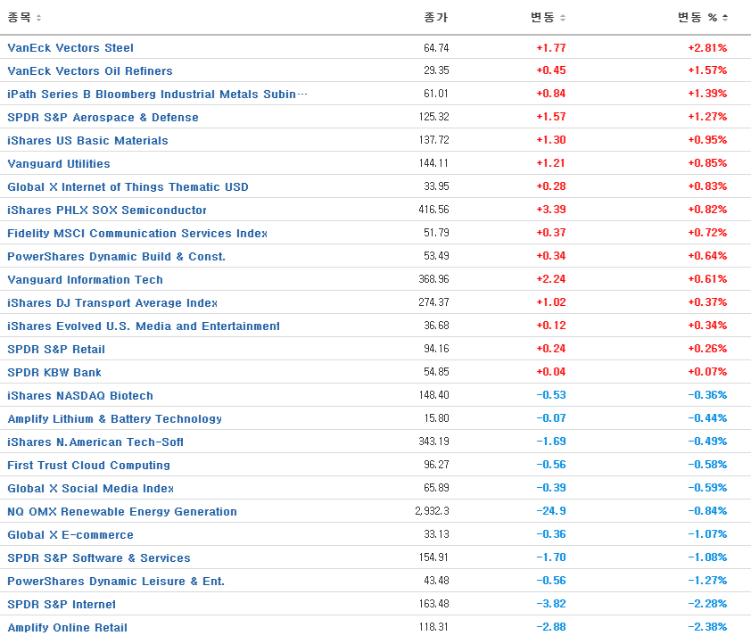Select percent change +0.07%
The height and width of the screenshot is (644, 751).
click(707, 373)
